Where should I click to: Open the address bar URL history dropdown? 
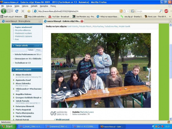pos(128,11)
